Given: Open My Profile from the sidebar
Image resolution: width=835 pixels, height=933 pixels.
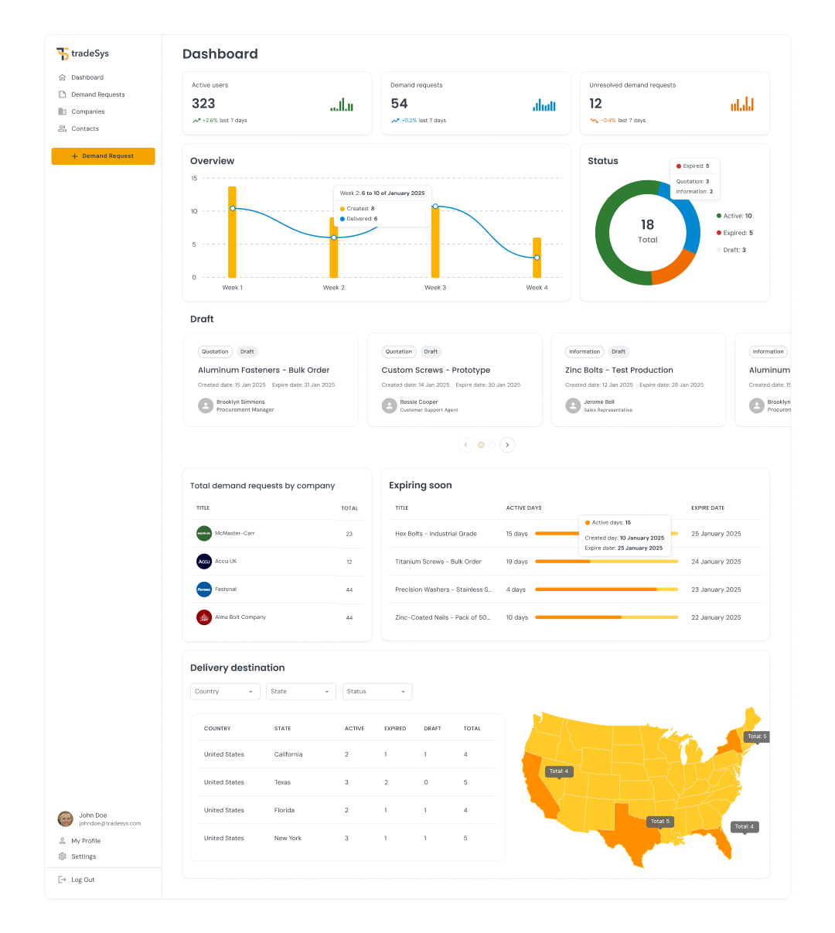Looking at the screenshot, I should [86, 841].
